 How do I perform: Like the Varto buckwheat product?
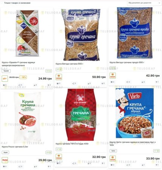pos(143,165)
